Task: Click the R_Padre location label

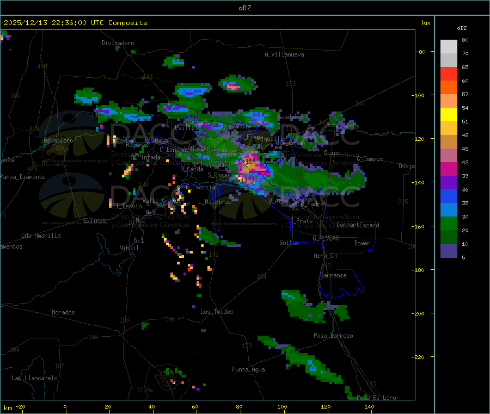Action: pos(312,204)
